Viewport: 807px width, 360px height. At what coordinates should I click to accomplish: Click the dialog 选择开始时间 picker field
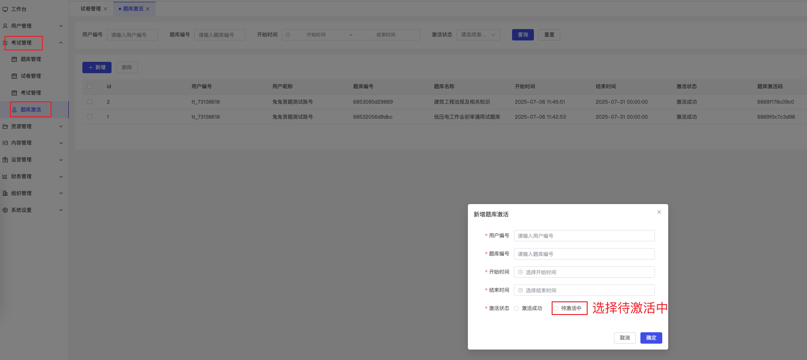coord(584,272)
